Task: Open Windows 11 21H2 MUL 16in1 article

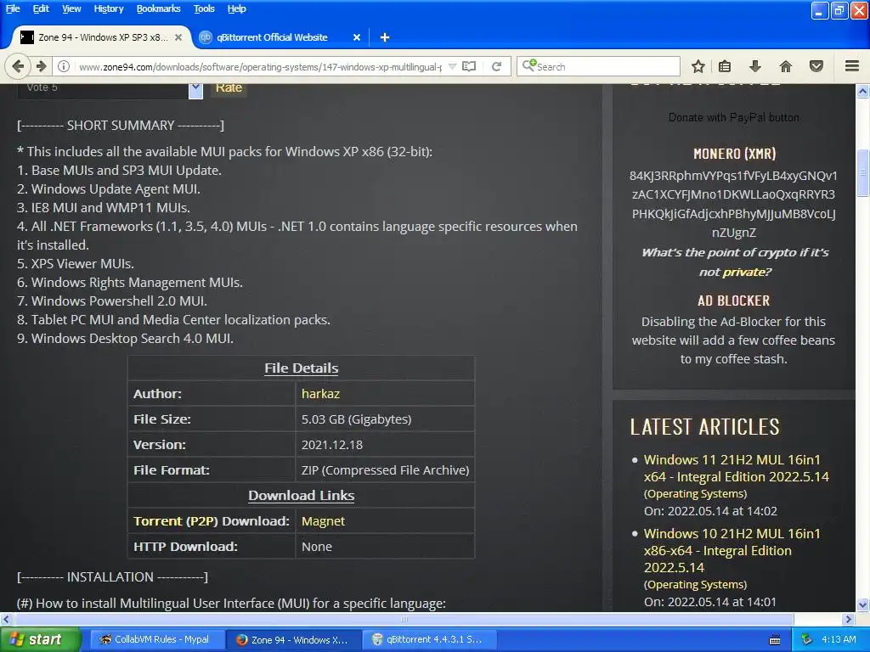Action: point(736,468)
